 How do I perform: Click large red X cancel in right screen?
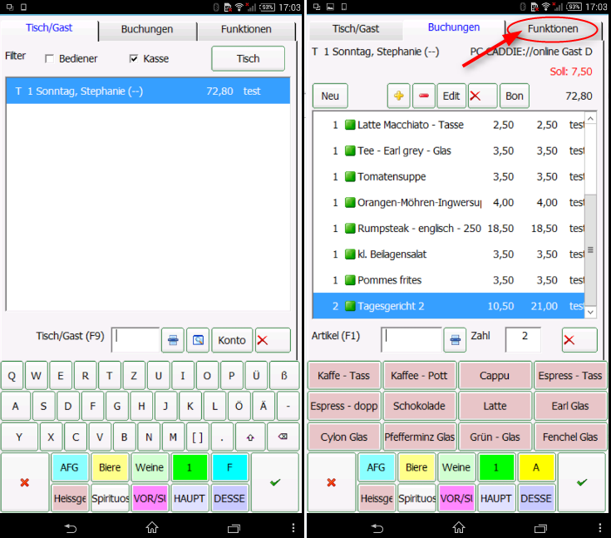click(332, 482)
